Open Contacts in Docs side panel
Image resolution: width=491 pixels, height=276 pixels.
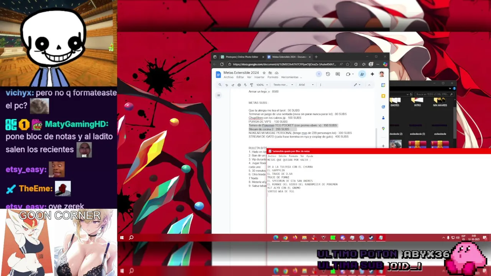(383, 118)
